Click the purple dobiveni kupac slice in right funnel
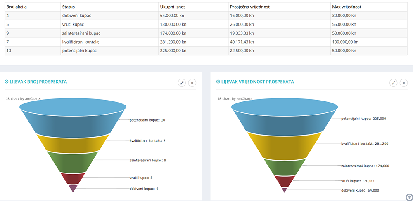Viewport: 413px width, 201px height. pos(285,190)
